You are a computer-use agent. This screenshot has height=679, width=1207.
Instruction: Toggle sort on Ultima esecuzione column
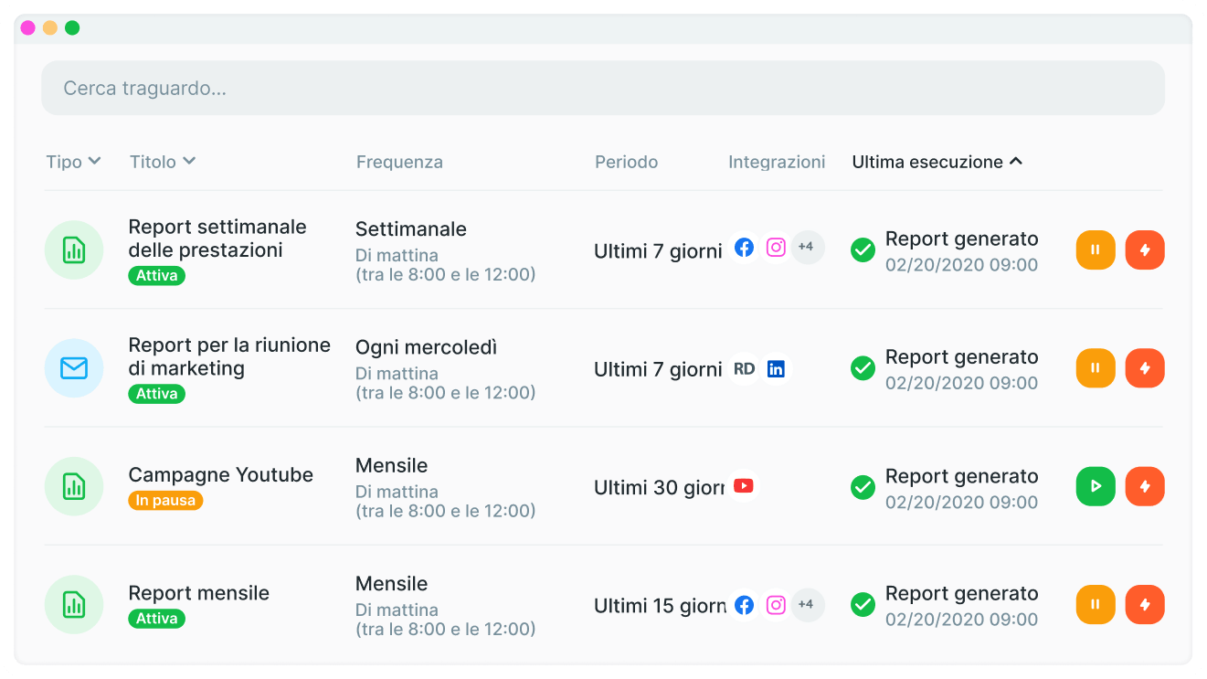(937, 162)
